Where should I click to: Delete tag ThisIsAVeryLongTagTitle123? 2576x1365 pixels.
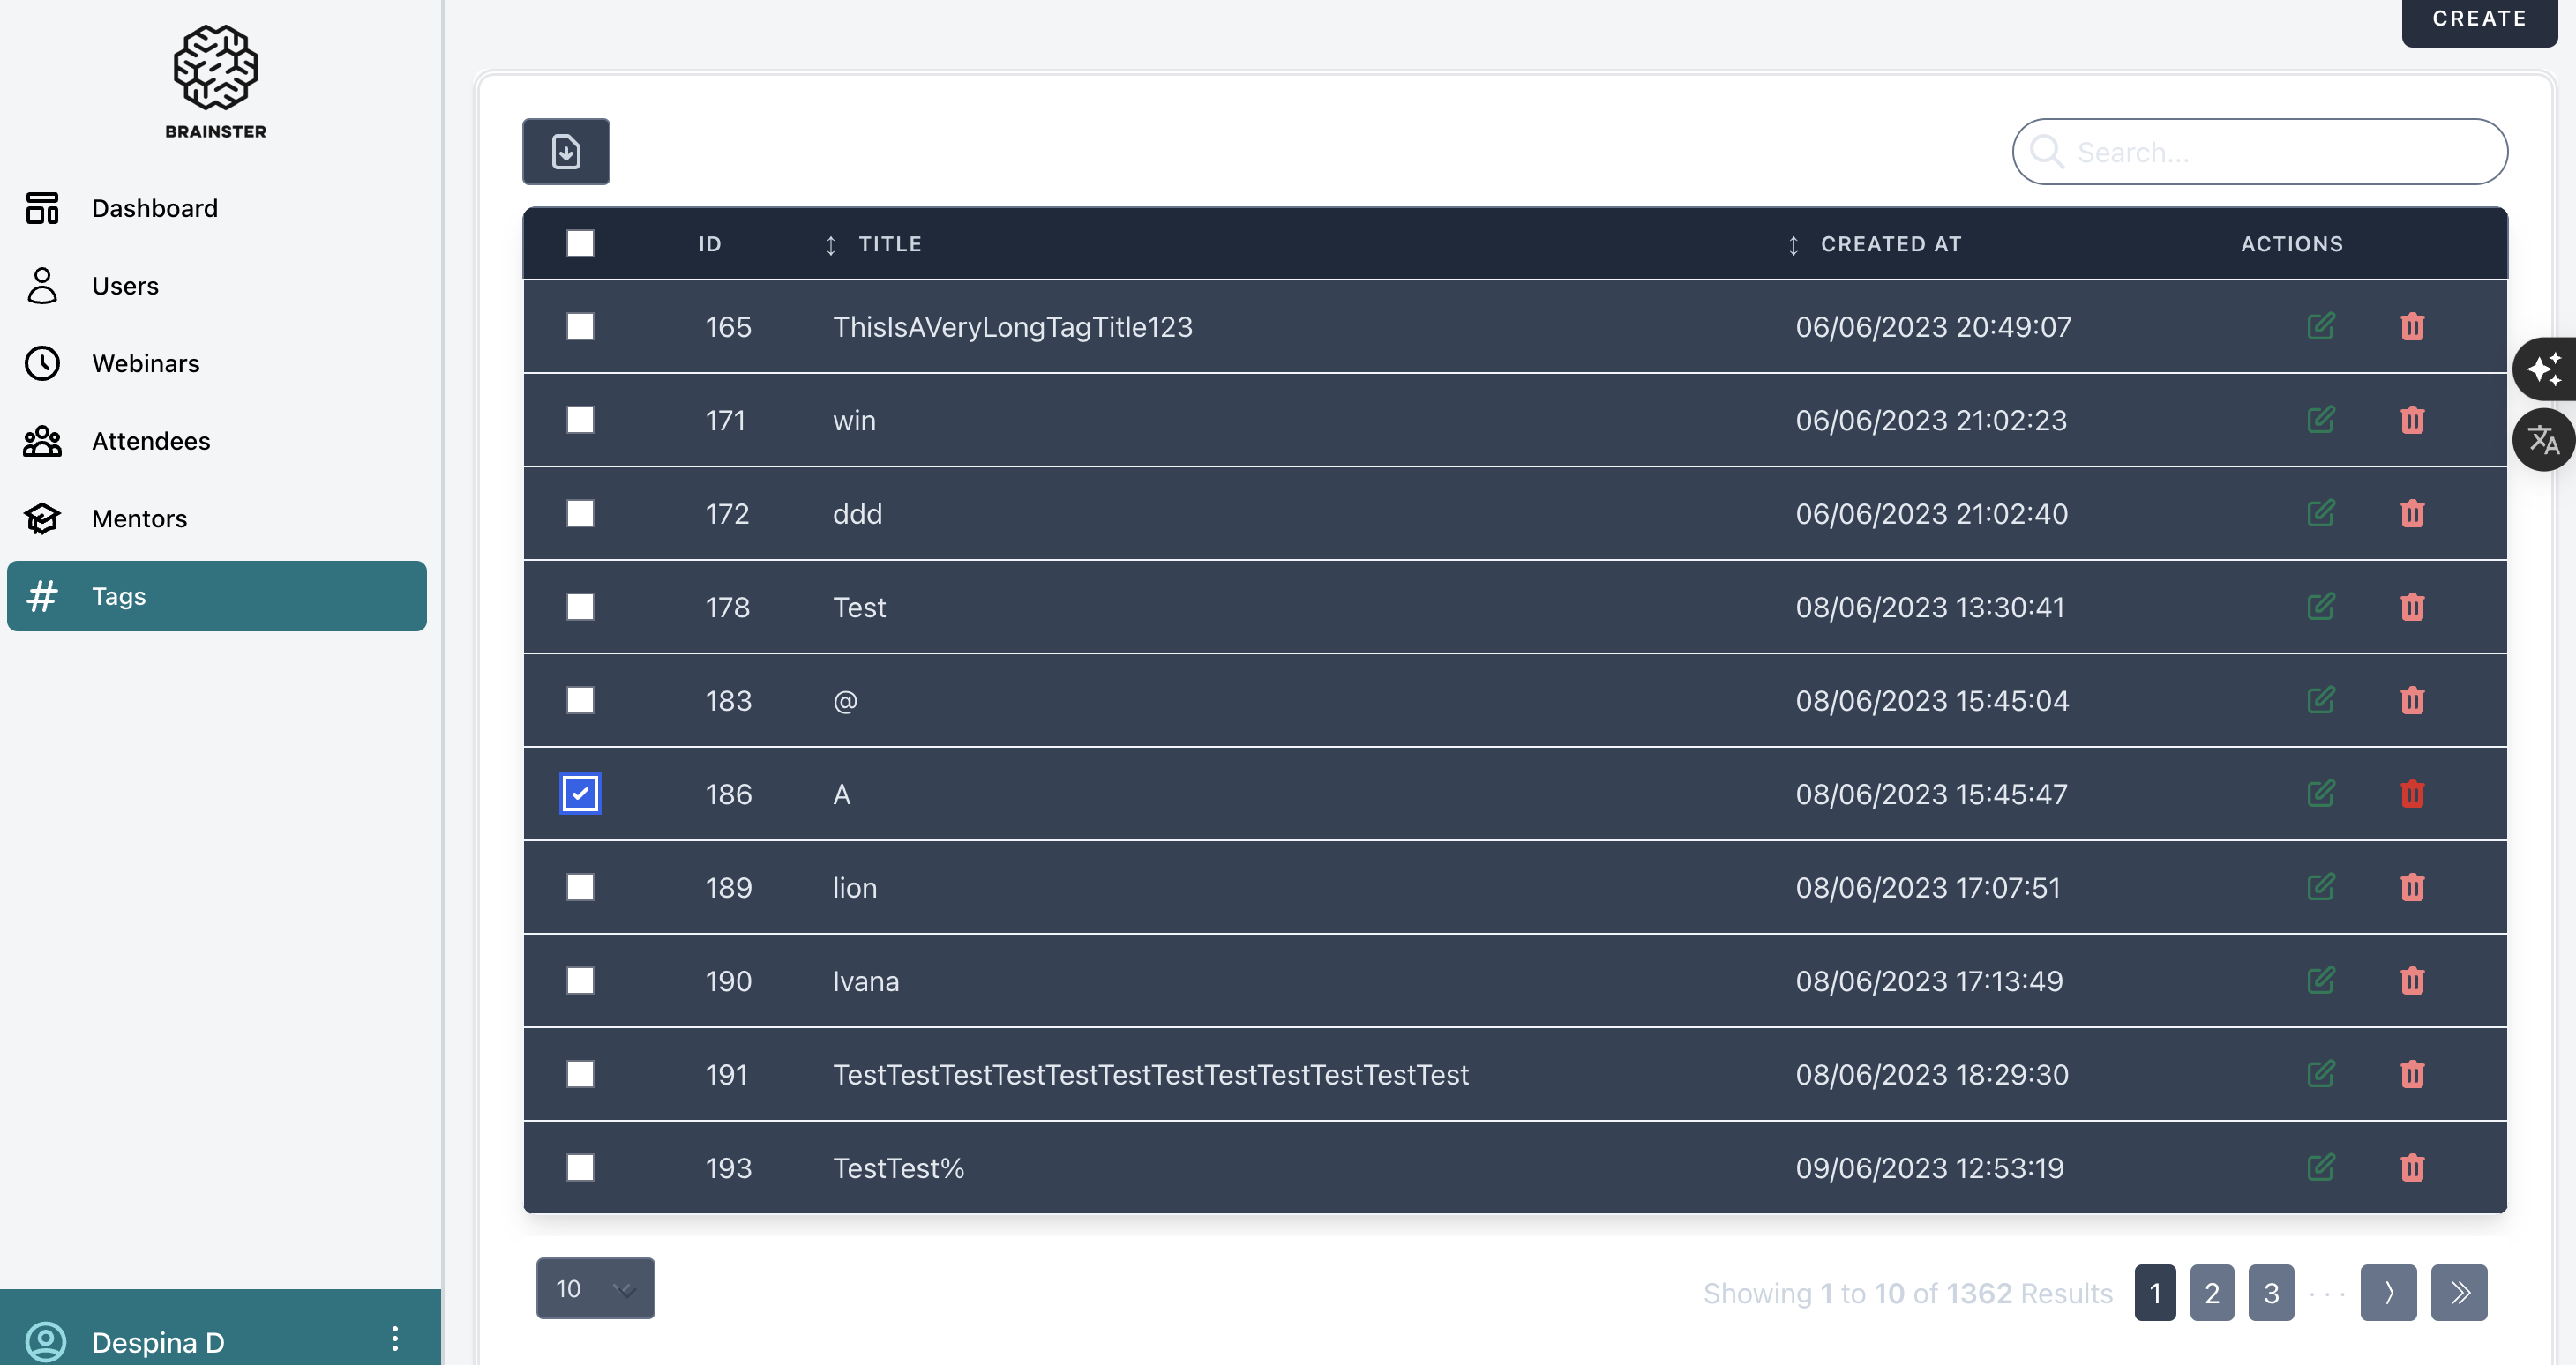coord(2412,327)
